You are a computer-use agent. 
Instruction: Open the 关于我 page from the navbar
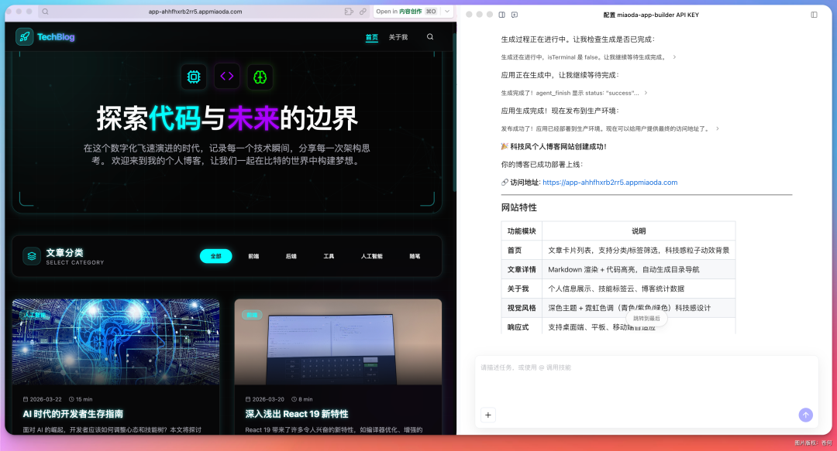(x=398, y=36)
